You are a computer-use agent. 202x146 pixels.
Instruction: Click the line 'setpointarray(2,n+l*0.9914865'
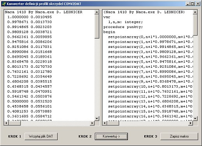coord(150,47)
